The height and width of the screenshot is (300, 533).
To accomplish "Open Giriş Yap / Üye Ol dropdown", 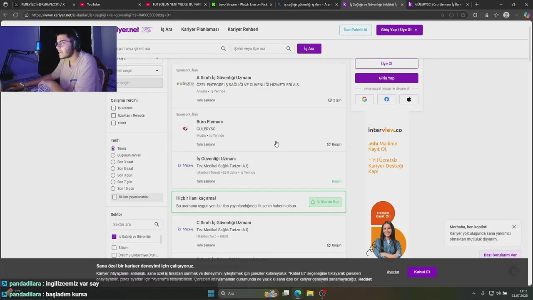I will (x=399, y=30).
